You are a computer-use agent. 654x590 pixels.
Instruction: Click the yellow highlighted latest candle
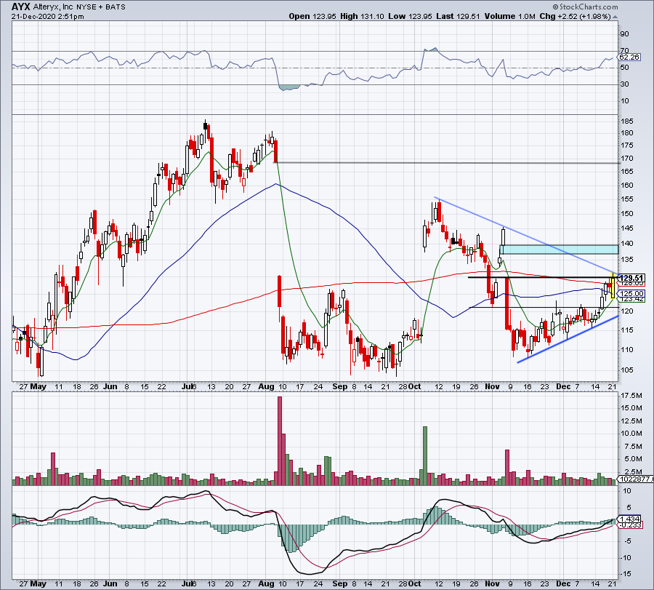click(613, 286)
